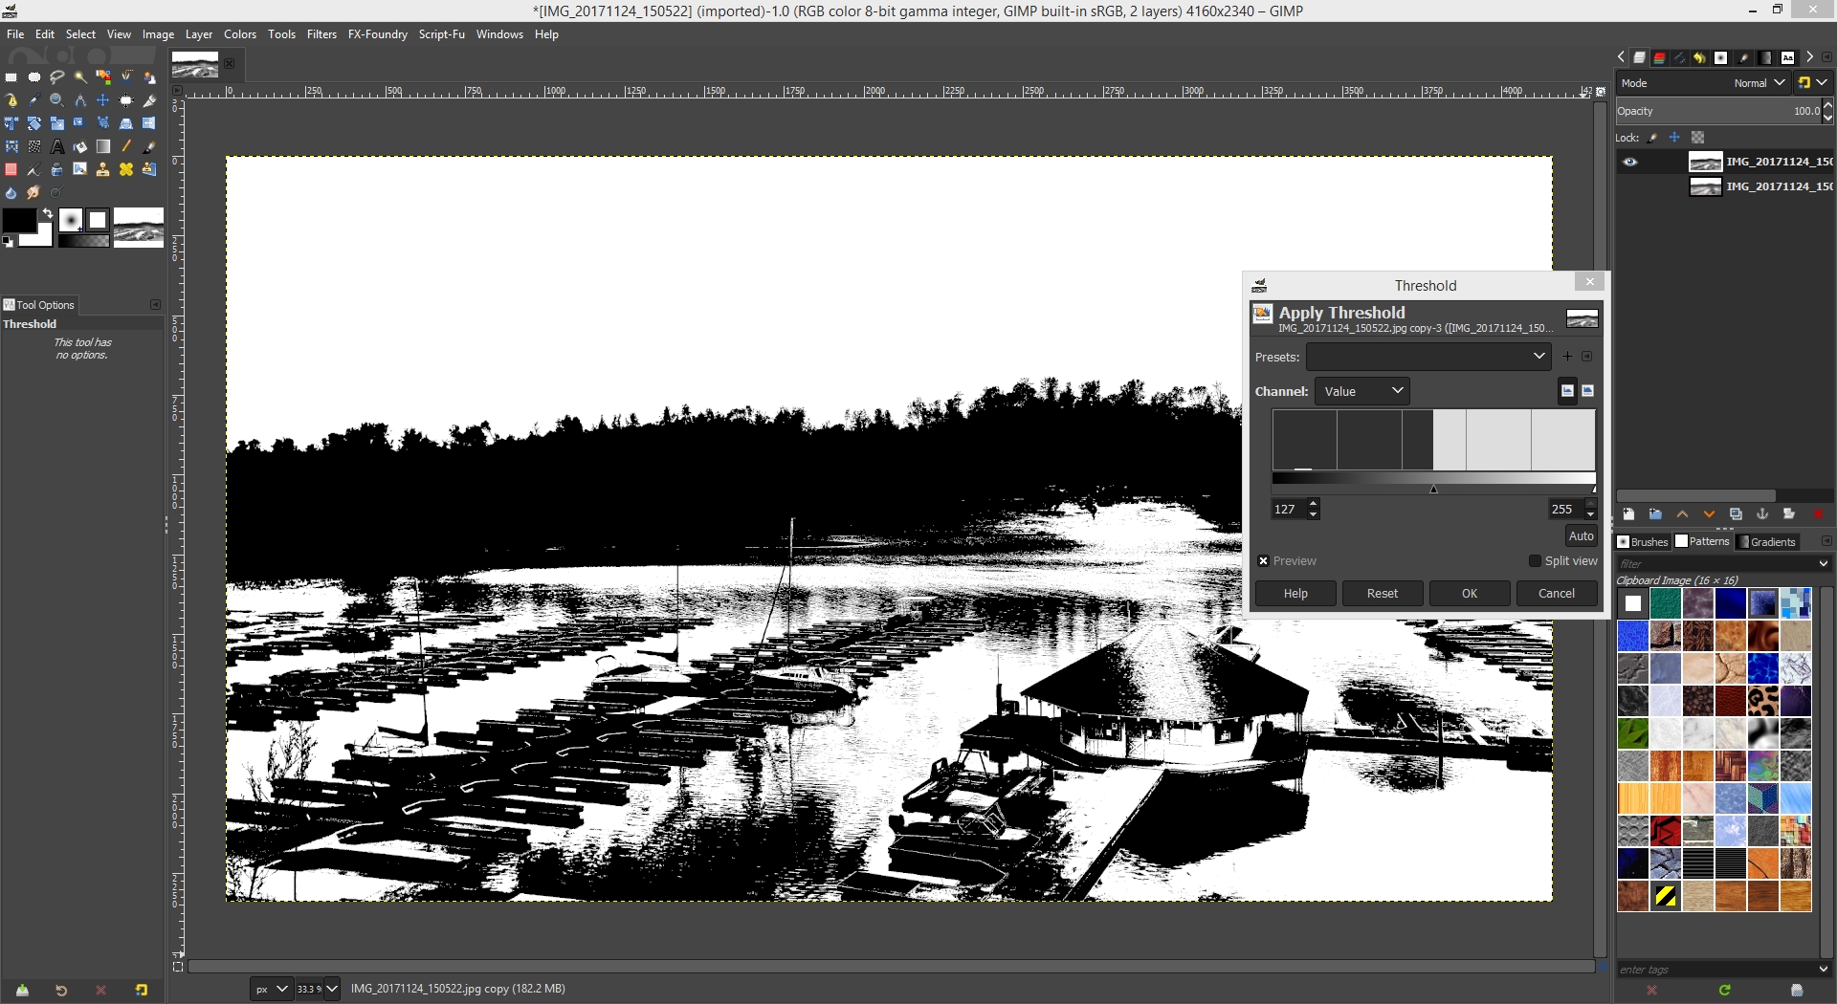Viewport: 1837px width, 1004px height.
Task: Select the Pencil tool
Action: coord(126,146)
